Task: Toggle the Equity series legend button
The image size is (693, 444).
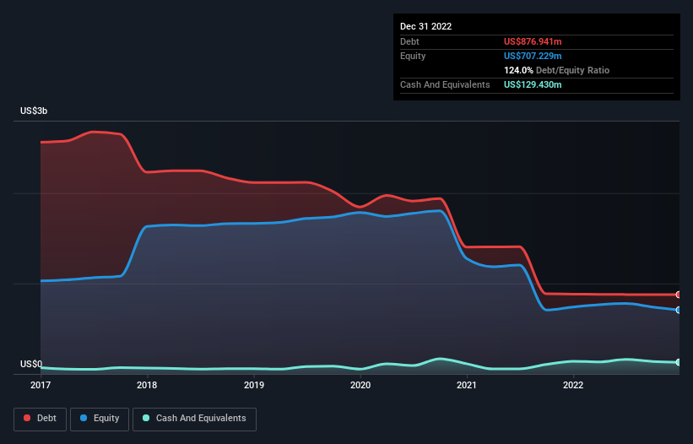Action: click(x=100, y=419)
